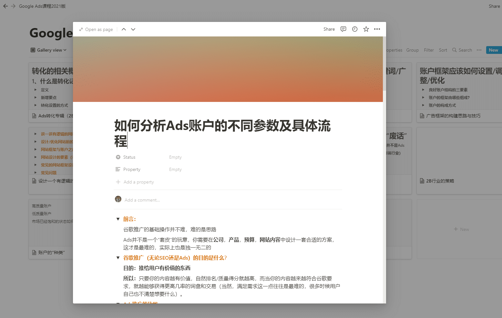Click Share in the page modal header
Image resolution: width=502 pixels, height=318 pixels.
pos(329,29)
